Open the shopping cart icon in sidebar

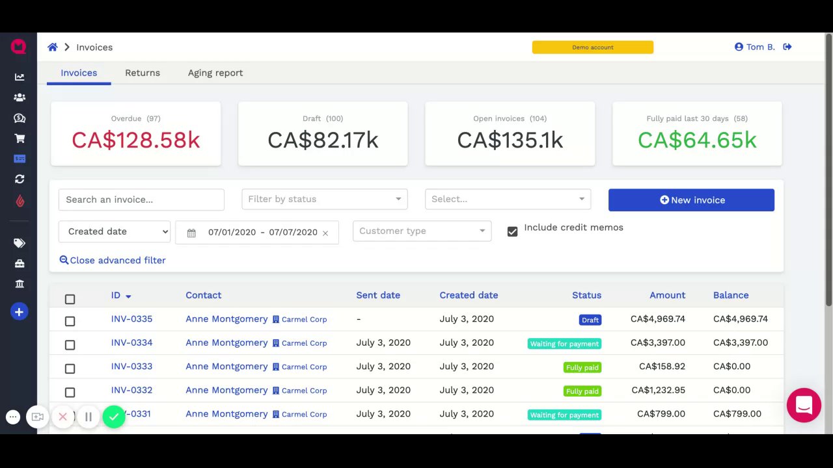(20, 138)
